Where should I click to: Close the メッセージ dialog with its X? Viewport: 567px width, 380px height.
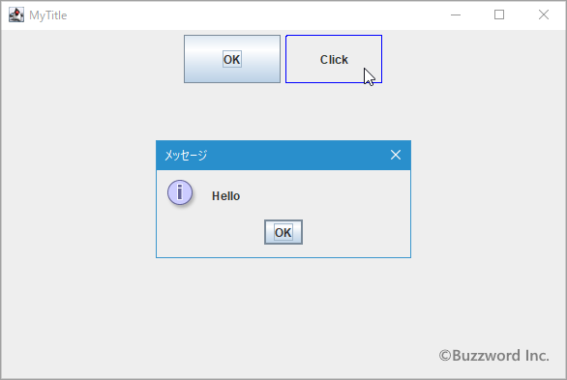coord(396,155)
